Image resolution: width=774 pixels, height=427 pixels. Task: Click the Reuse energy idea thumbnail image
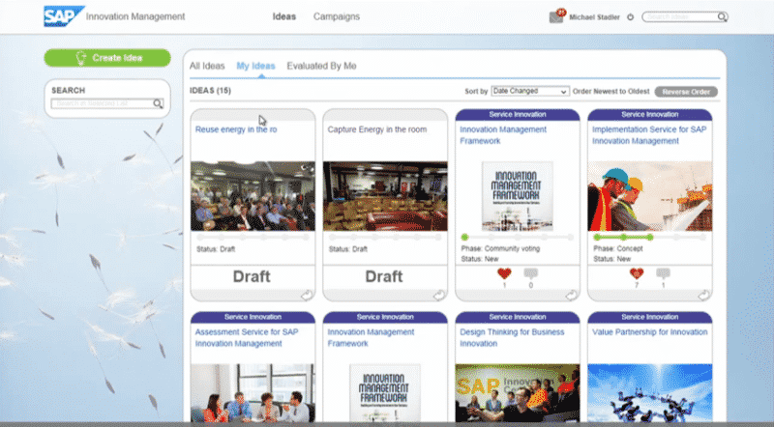coord(253,195)
